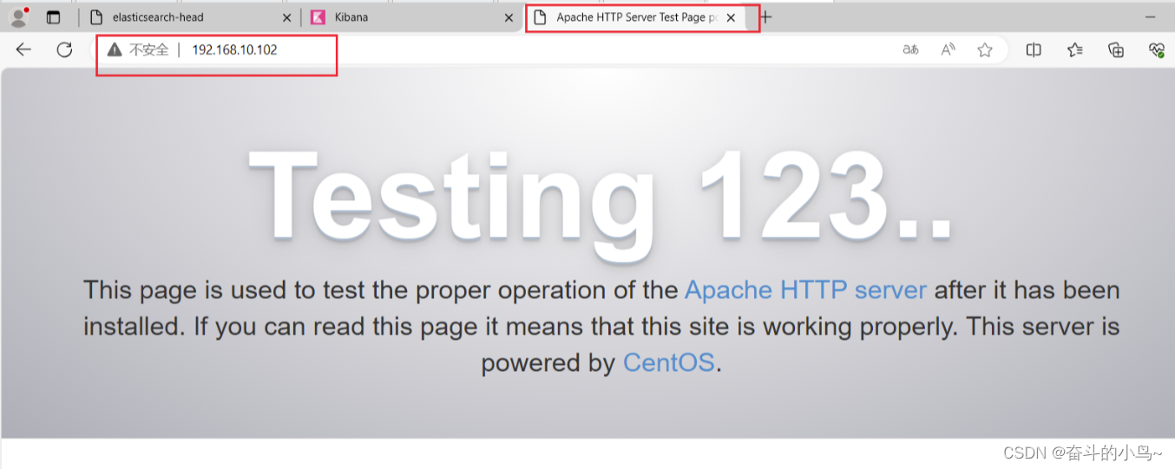Open the split screen icon

click(1034, 50)
